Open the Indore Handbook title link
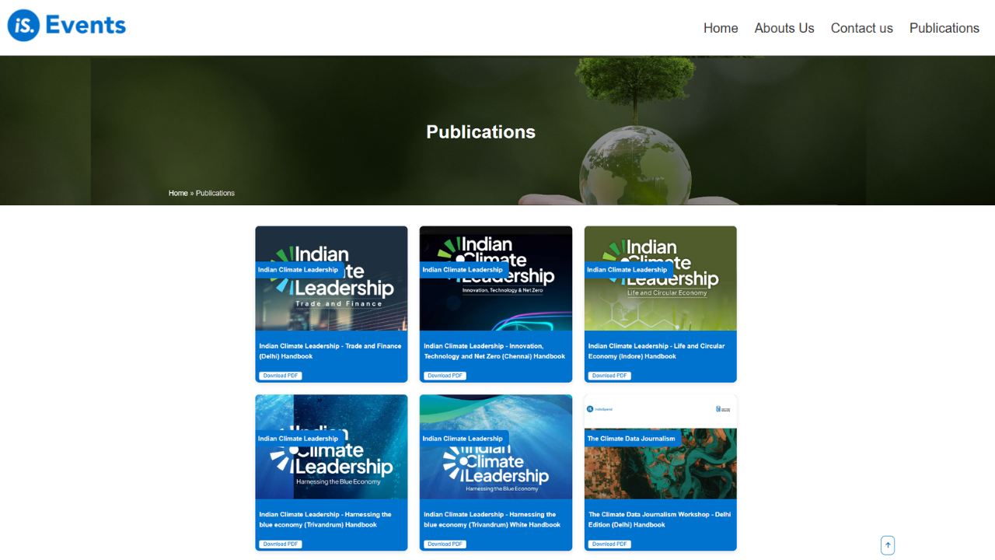The image size is (995, 560). [x=656, y=351]
